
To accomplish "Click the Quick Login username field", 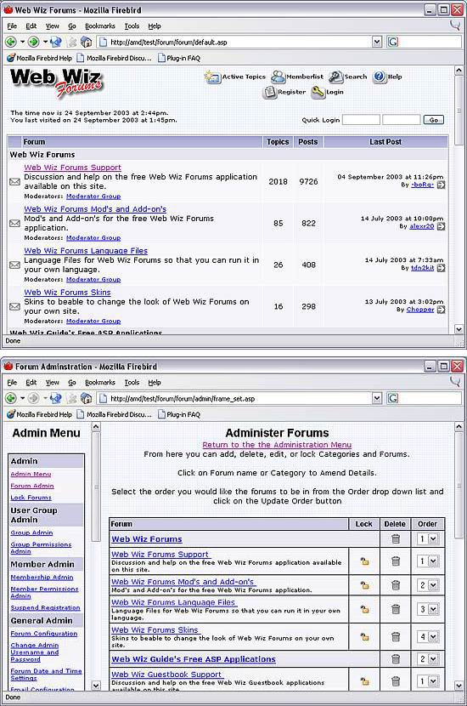I will [x=361, y=120].
